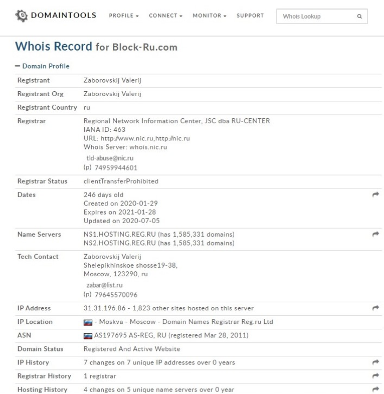
Task: Click the registrar URL http://www.nic.ru line
Action: coord(137,138)
